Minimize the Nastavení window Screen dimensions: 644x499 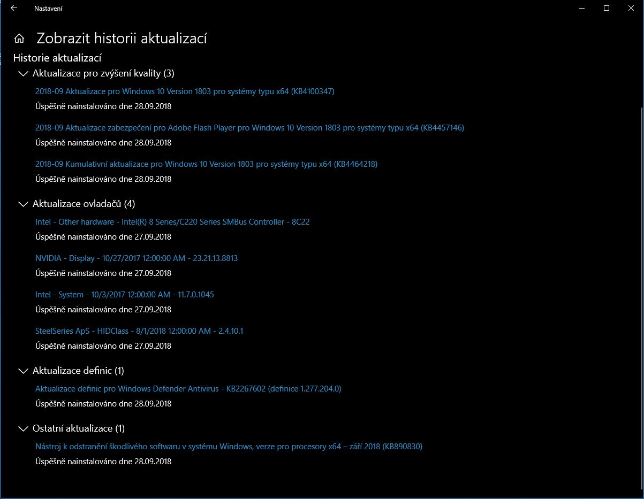point(582,8)
